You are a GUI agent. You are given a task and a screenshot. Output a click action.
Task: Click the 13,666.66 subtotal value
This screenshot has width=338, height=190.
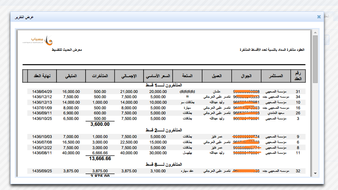100,159
